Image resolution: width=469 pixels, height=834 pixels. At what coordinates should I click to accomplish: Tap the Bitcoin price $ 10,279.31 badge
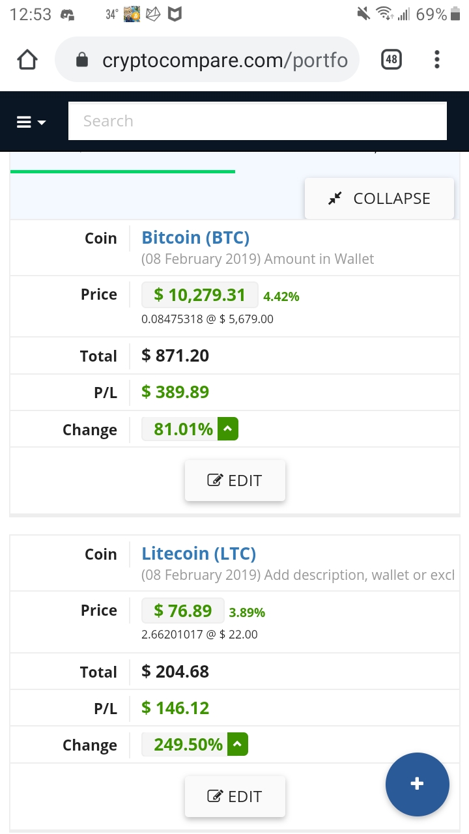[200, 295]
